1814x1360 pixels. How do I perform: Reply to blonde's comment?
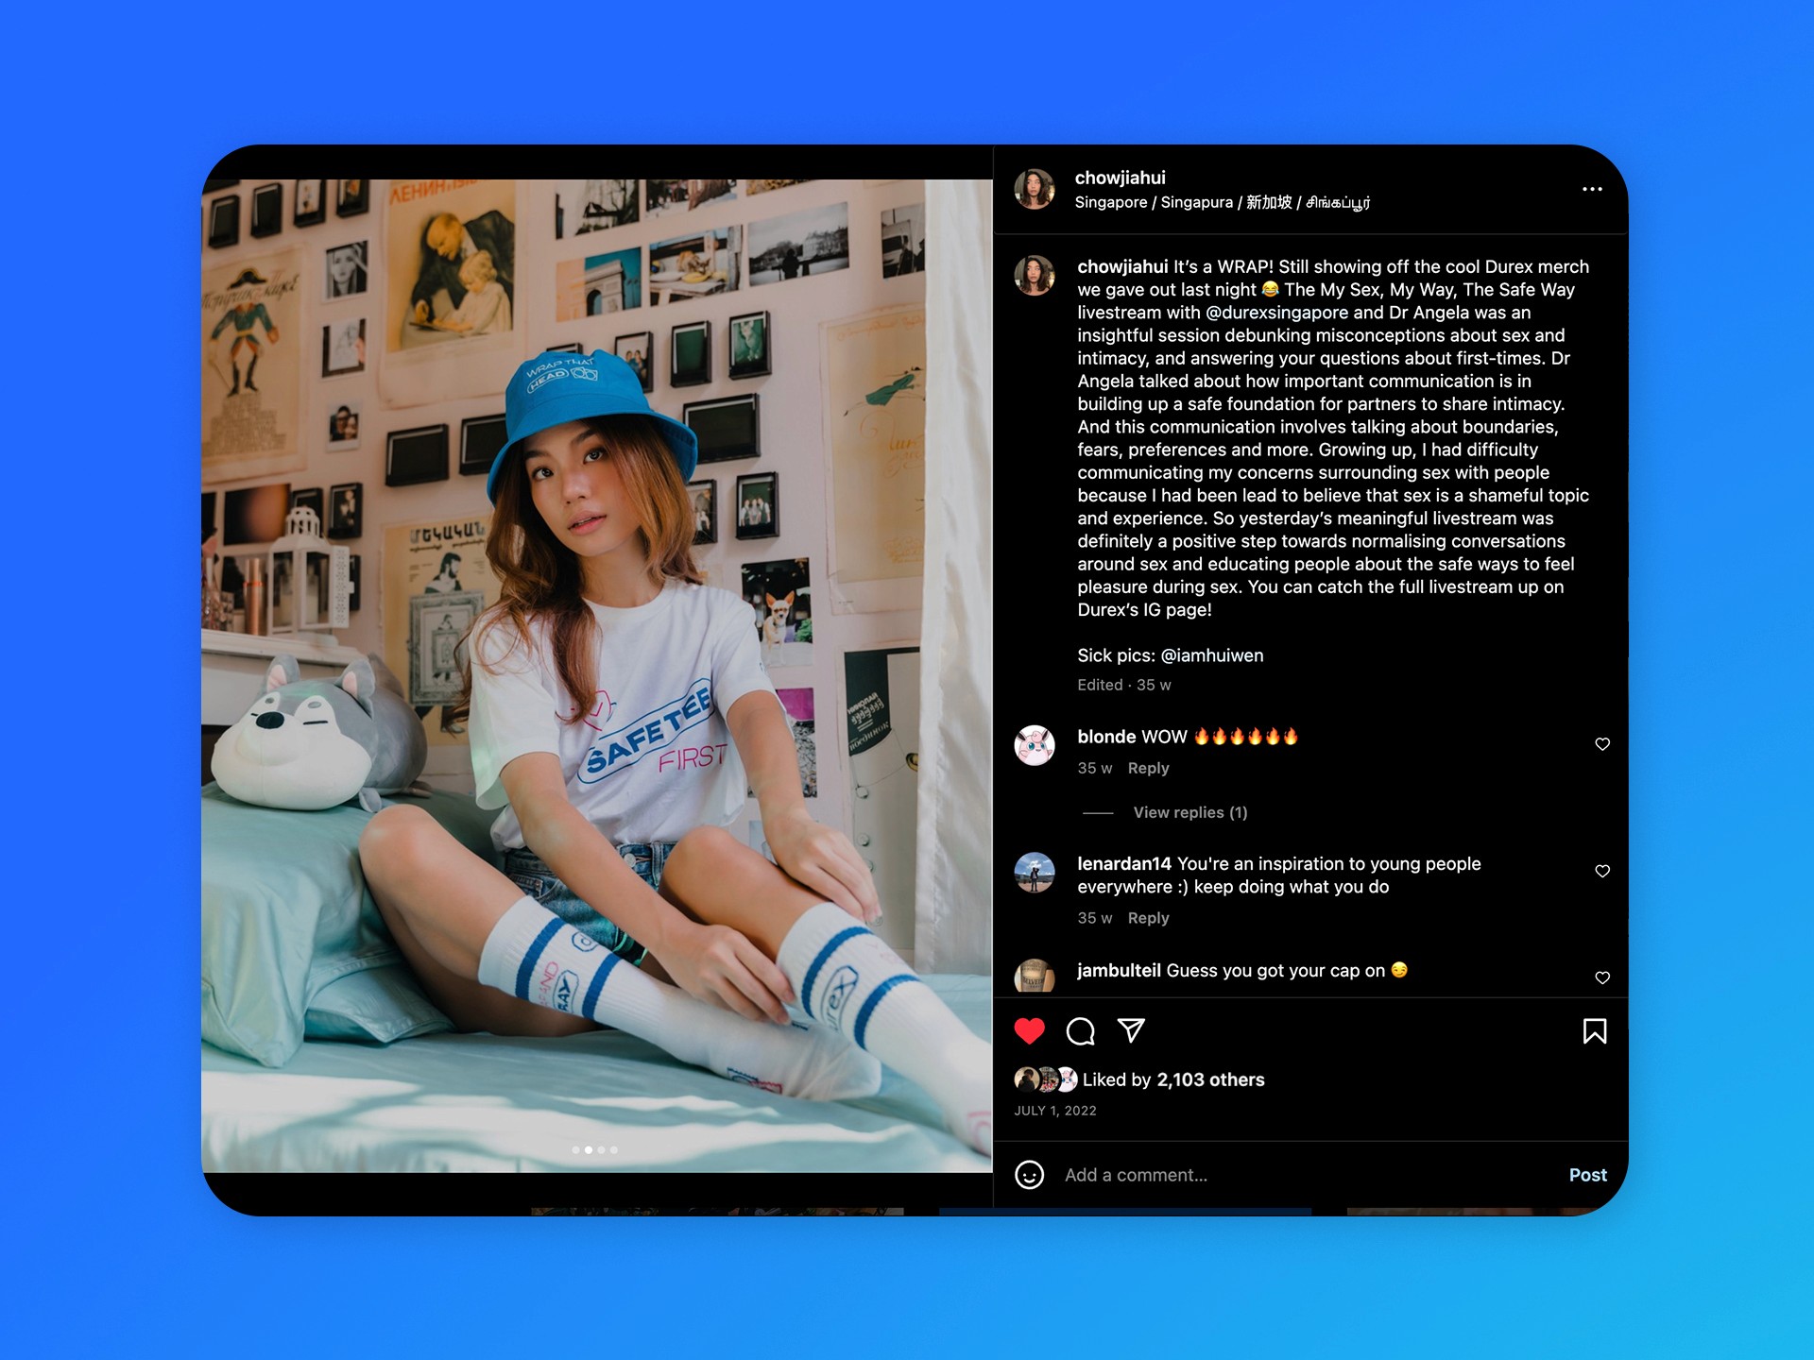pos(1148,768)
